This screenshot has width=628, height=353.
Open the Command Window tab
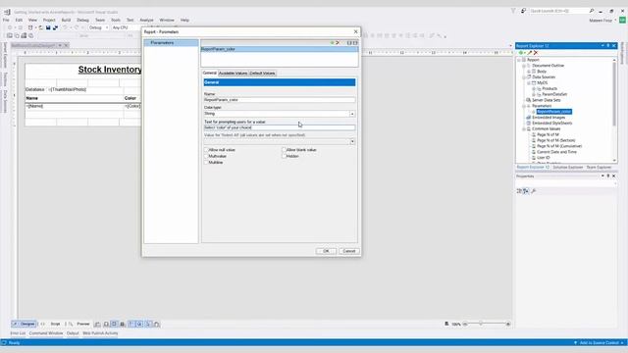click(x=46, y=333)
